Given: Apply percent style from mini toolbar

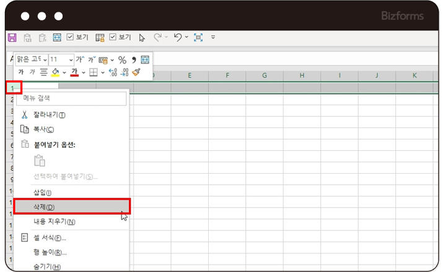Looking at the screenshot, I should click(122, 60).
